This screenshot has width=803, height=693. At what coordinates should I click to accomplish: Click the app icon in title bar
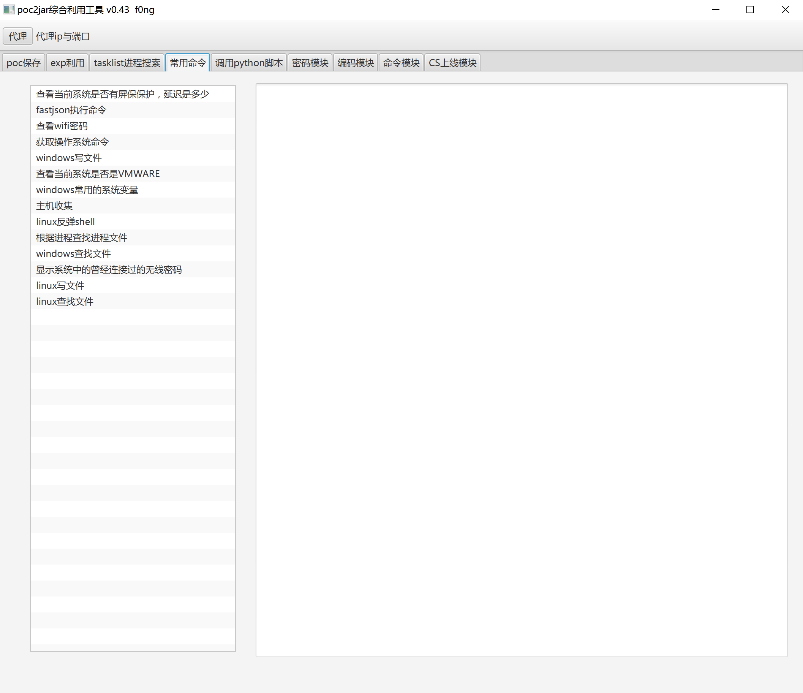tap(8, 9)
